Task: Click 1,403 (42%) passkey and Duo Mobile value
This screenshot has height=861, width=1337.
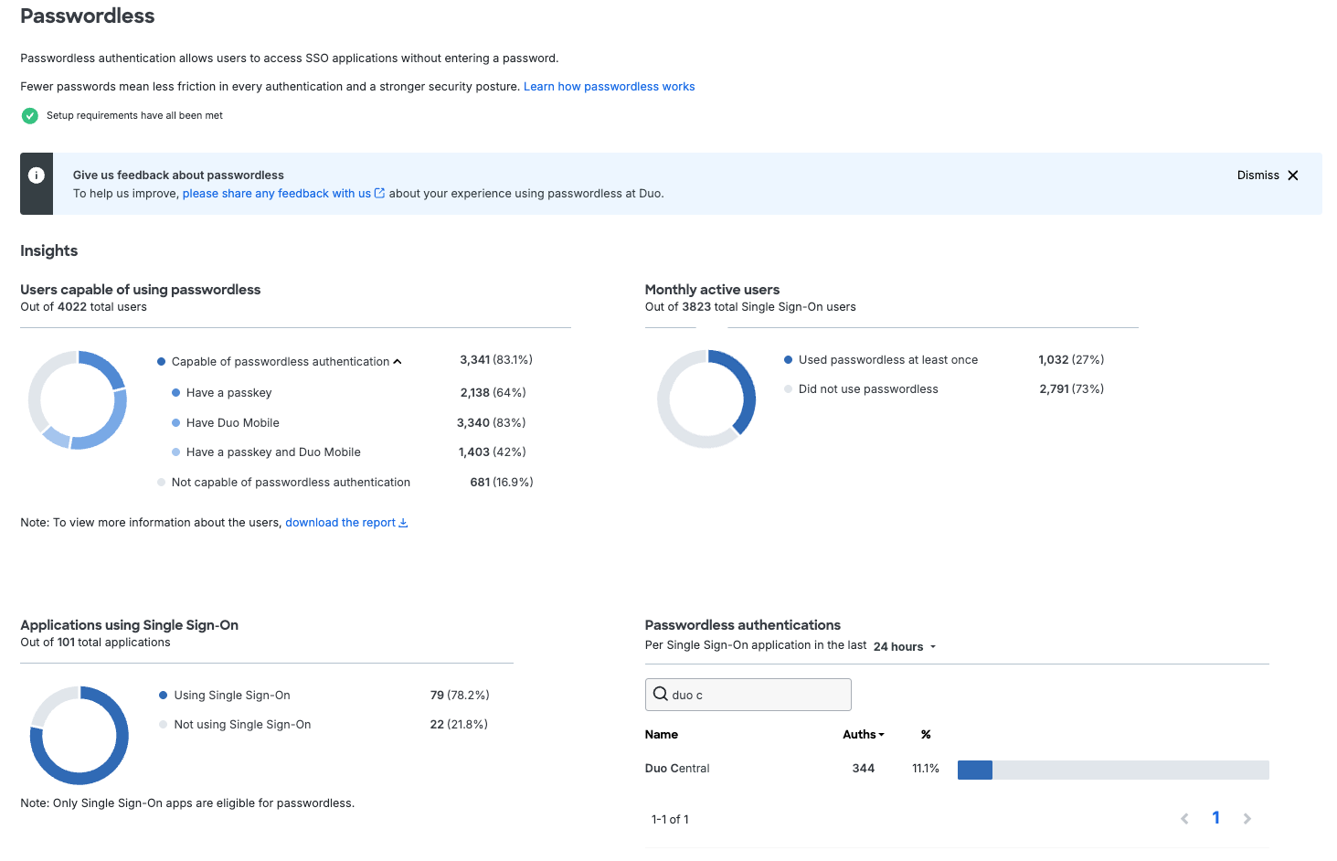Action: click(493, 452)
